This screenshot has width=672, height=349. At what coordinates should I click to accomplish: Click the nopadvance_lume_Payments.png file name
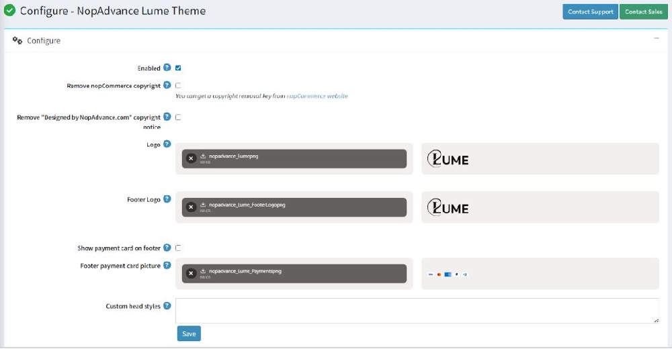point(245,271)
